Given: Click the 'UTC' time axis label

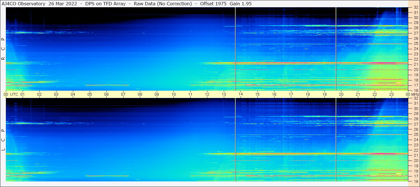Looking at the screenshot, I should click(14, 94).
